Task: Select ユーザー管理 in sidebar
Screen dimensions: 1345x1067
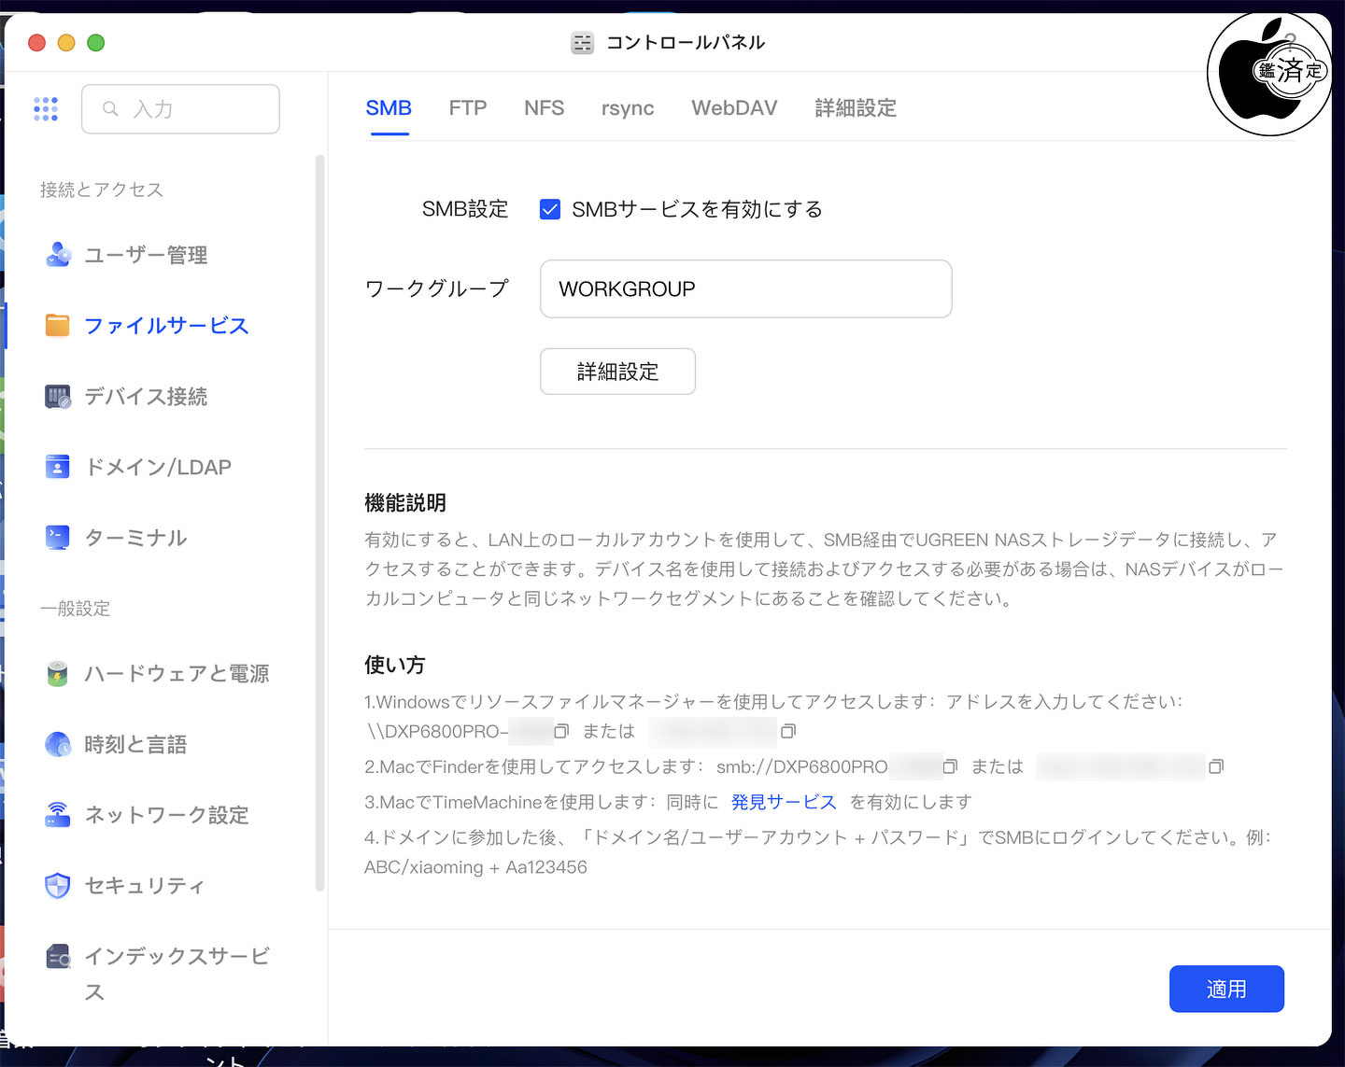Action: click(146, 255)
